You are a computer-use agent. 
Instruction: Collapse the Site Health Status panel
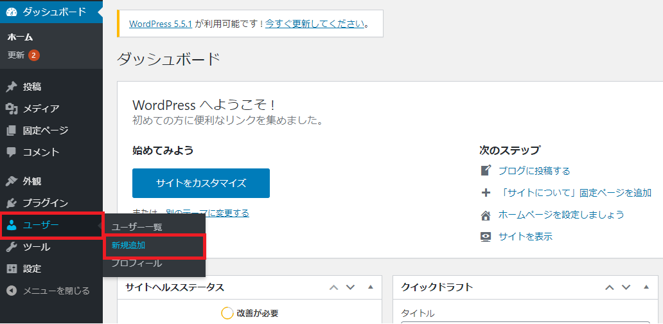pyautogui.click(x=371, y=287)
